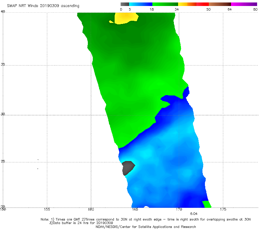Click the longitude axis label '160'
This screenshot has width=261, height=229.
91,209
